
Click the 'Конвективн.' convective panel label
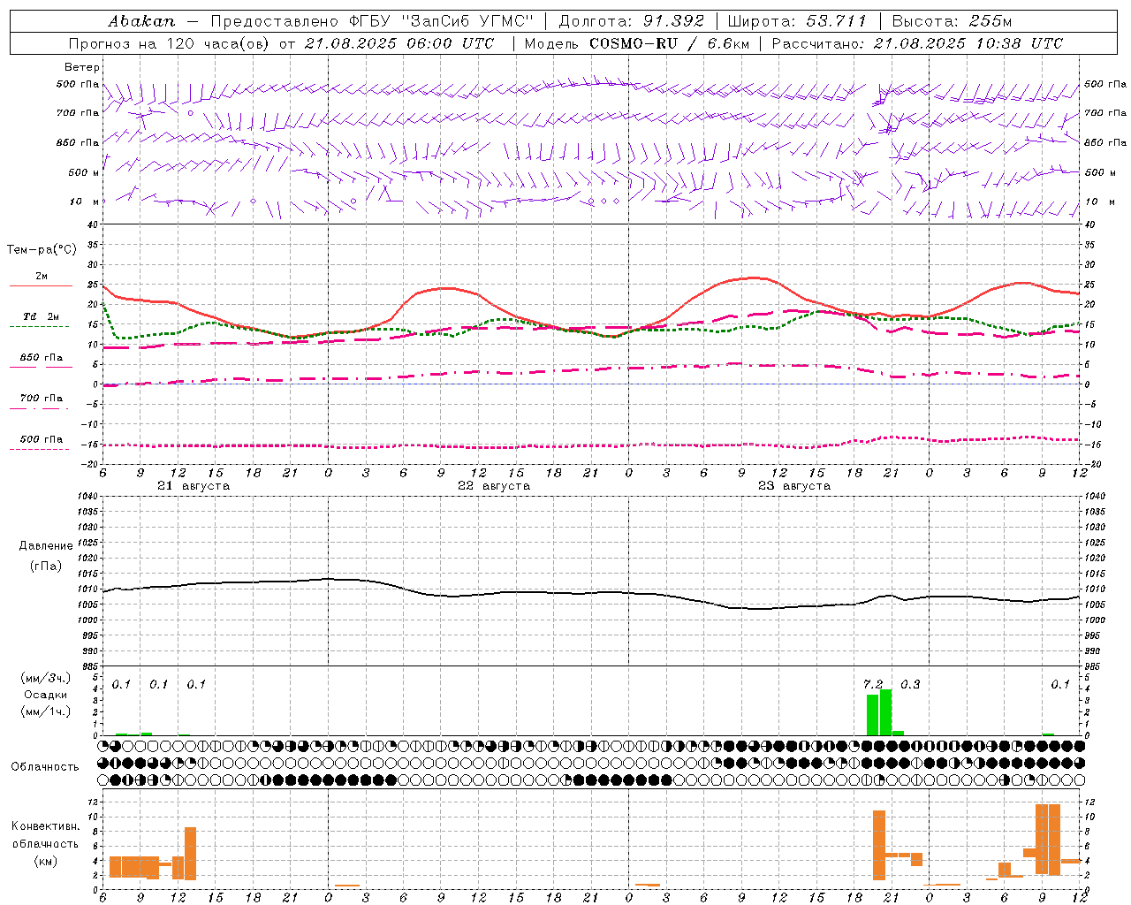pos(46,826)
